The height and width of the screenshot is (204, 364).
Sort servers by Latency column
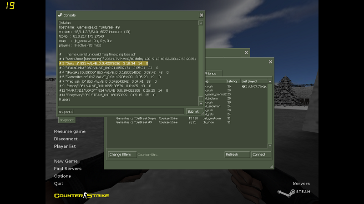[x=233, y=81]
